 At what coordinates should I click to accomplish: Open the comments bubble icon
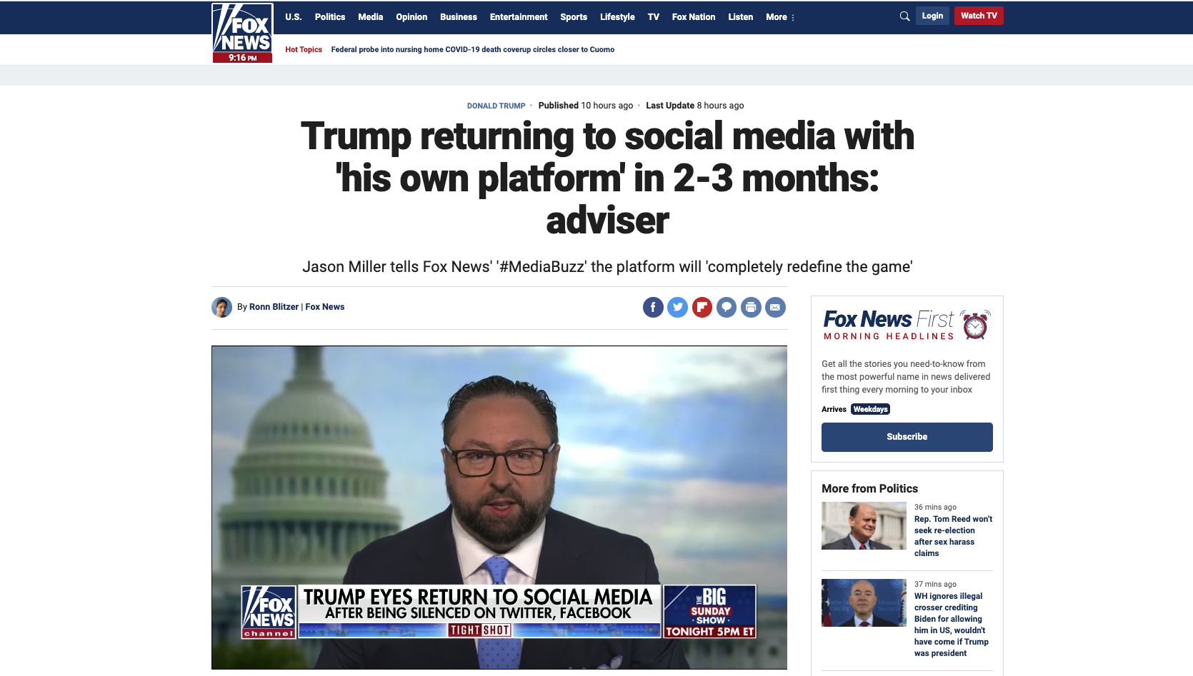pyautogui.click(x=727, y=308)
